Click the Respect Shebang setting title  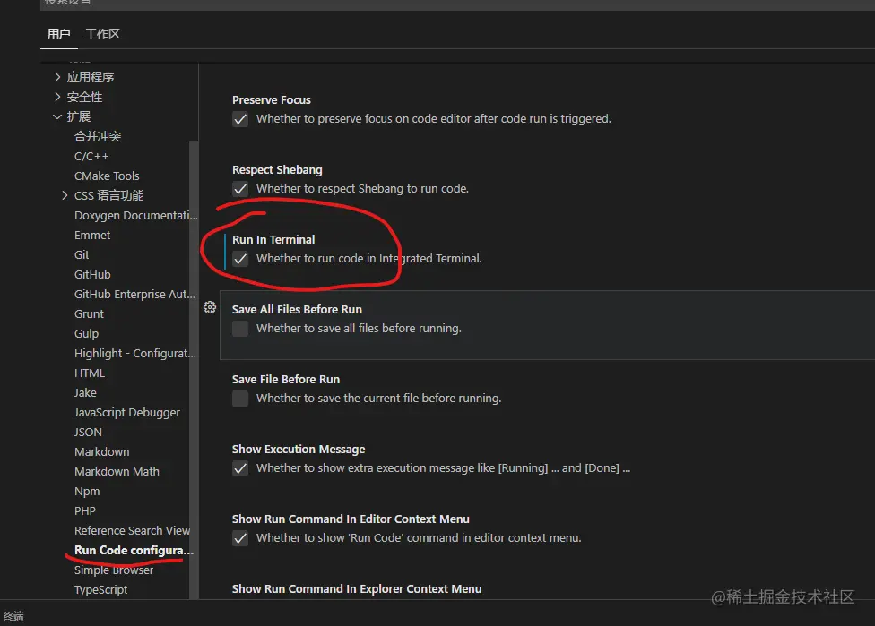(277, 169)
